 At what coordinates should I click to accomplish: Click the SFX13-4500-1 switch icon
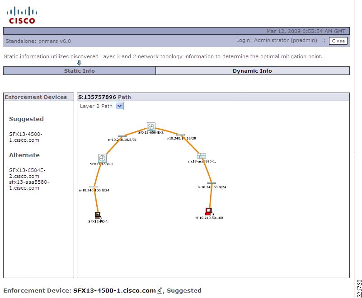[x=102, y=158]
